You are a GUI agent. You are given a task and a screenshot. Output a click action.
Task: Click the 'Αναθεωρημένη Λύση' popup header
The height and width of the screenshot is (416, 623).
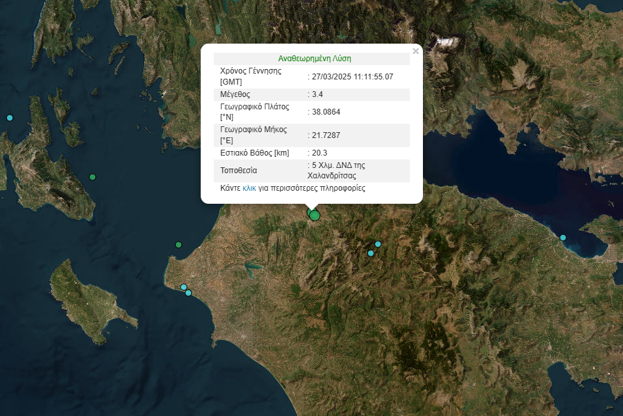tap(314, 59)
